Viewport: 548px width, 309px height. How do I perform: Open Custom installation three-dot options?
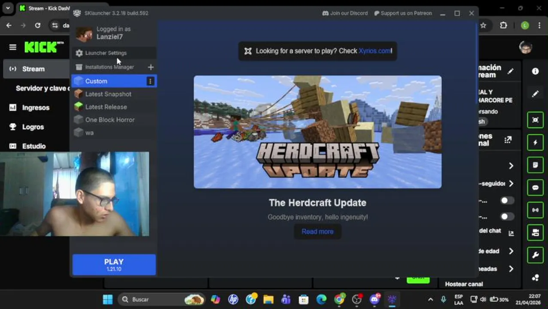point(150,81)
